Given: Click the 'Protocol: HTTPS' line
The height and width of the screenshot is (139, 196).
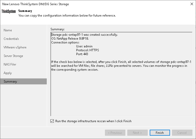Looking at the screenshot, I should (x=88, y=50).
